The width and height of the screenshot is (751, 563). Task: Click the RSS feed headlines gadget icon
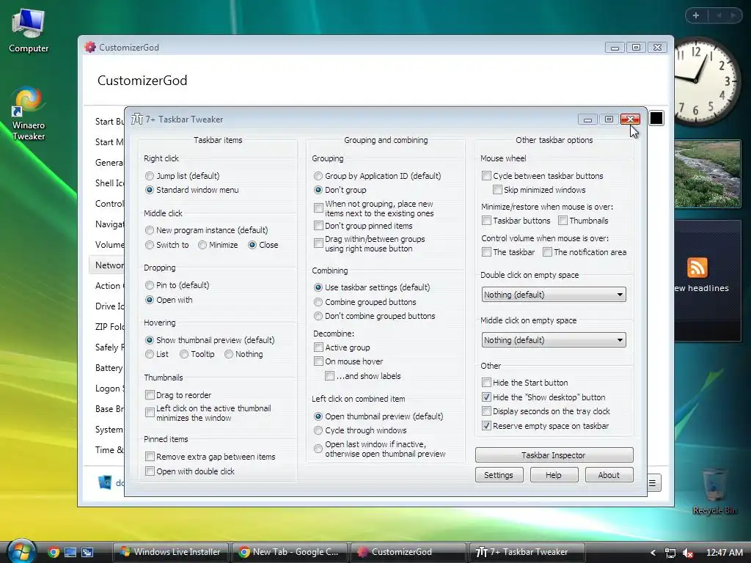pyautogui.click(x=697, y=267)
